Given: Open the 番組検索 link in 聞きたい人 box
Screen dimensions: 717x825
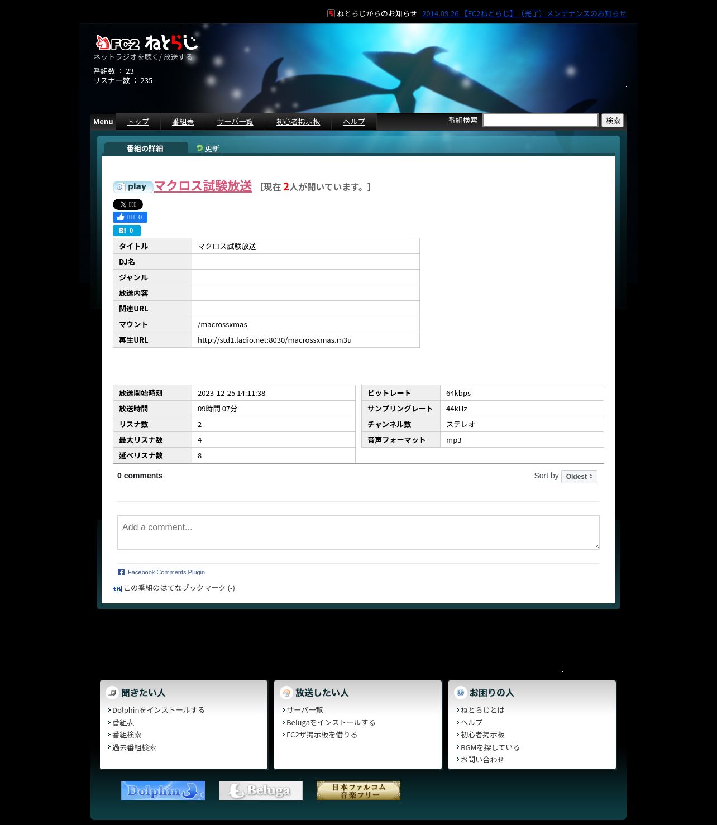Looking at the screenshot, I should [127, 735].
